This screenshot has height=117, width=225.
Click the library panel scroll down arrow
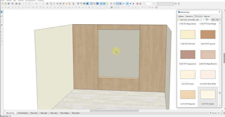pyautogui.click(x=220, y=105)
